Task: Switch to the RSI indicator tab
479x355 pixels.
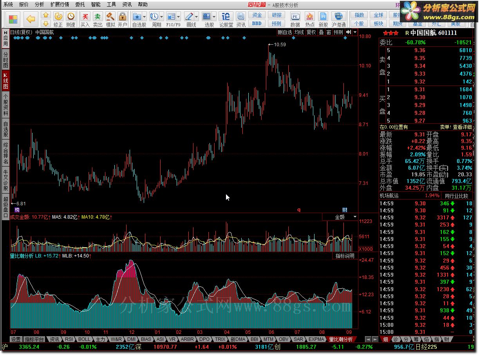Action: (x=69, y=339)
